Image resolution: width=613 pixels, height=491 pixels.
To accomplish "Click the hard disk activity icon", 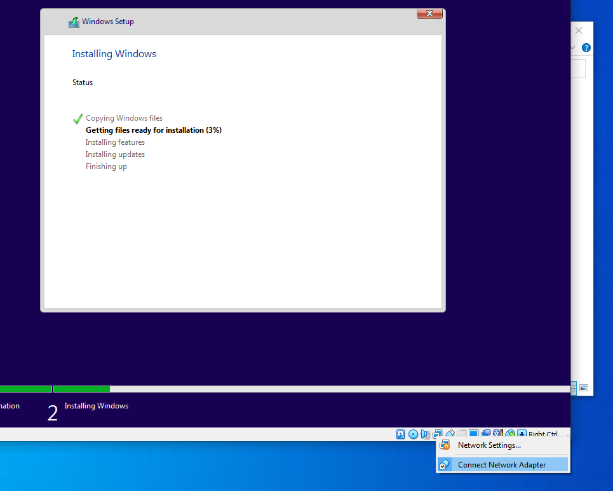I will pyautogui.click(x=401, y=434).
